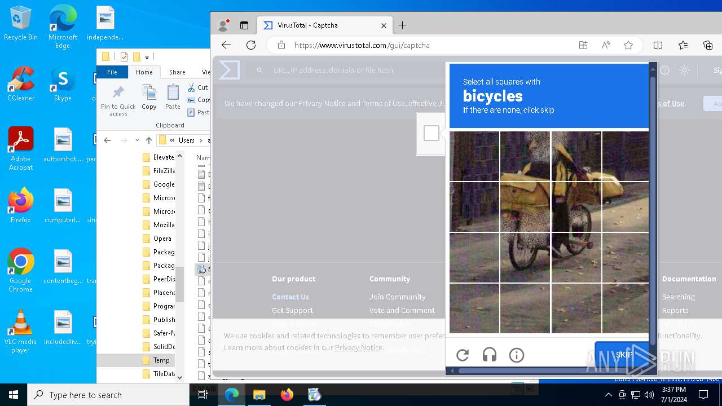
Task: Click the Copy icon in Explorer ribbon
Action: (x=149, y=97)
